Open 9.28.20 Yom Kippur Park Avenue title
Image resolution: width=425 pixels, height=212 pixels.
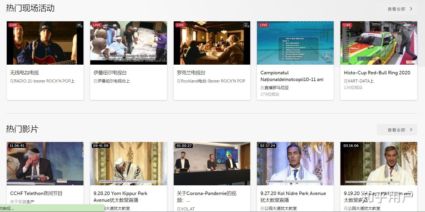(120, 197)
